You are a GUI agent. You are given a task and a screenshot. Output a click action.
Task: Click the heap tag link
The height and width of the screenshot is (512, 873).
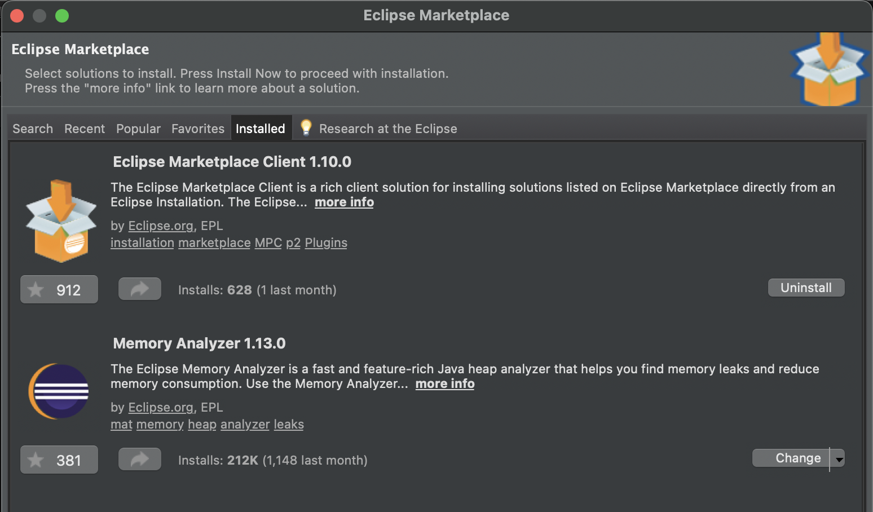(202, 425)
